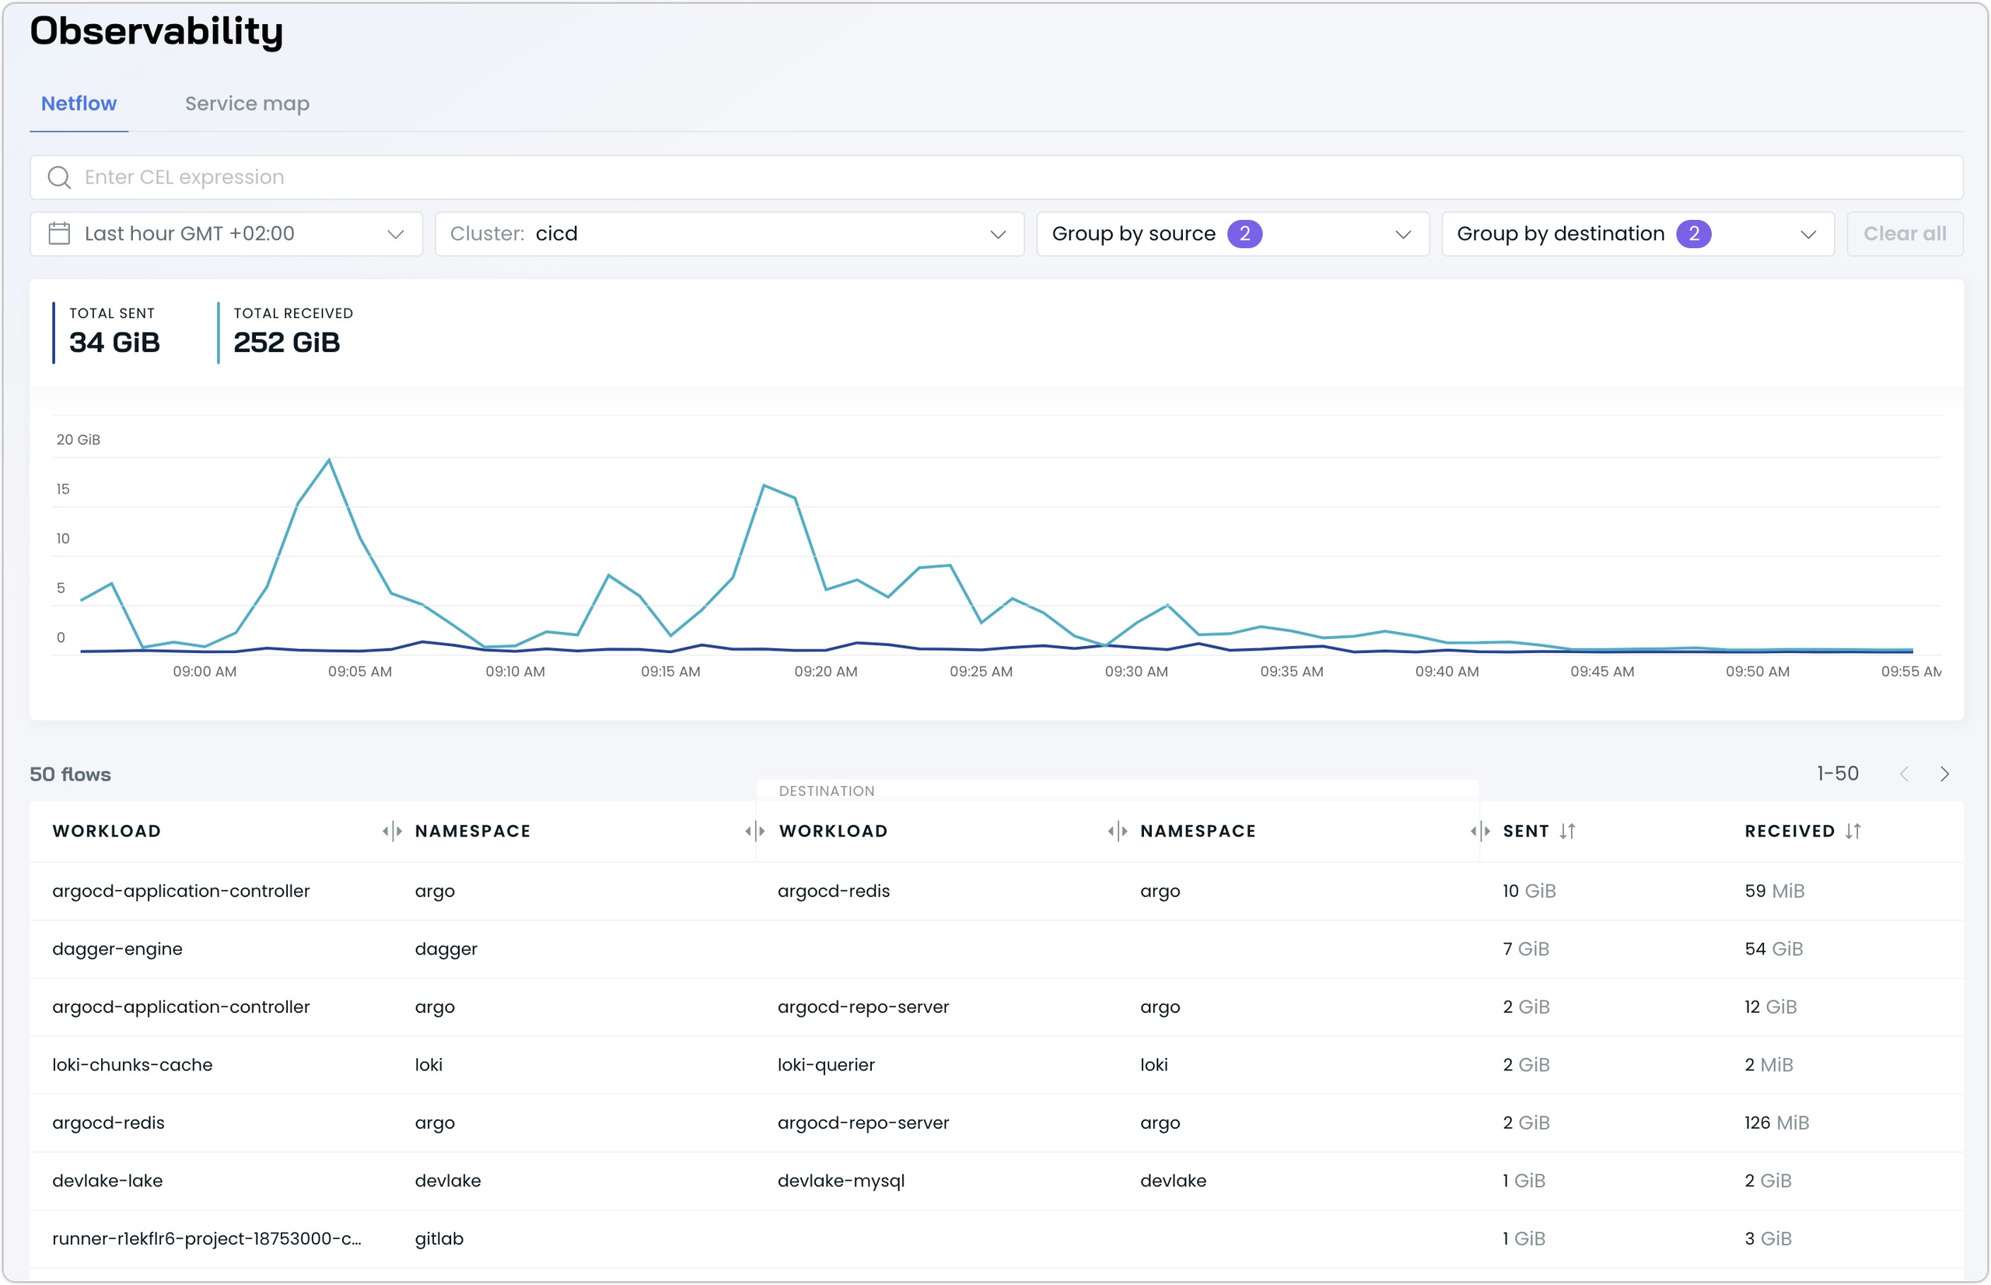Screen dimensions: 1991x1285
Task: Click the Clear all button
Action: pyautogui.click(x=1904, y=234)
